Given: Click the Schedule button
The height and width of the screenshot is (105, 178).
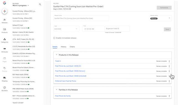Looking at the screenshot, I should [x=164, y=8].
